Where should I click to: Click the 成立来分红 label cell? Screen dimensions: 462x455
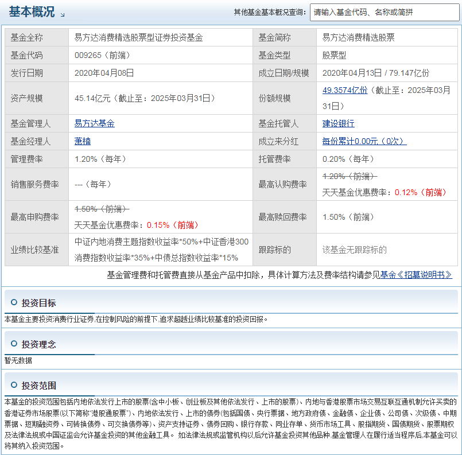pyautogui.click(x=285, y=141)
